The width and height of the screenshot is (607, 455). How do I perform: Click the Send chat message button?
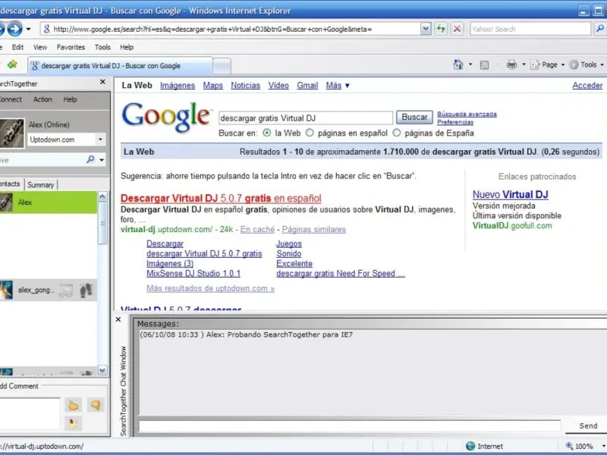coord(587,426)
